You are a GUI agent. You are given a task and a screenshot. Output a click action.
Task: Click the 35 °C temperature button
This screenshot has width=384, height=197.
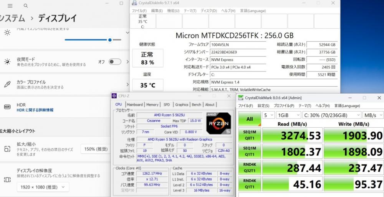coord(148,85)
